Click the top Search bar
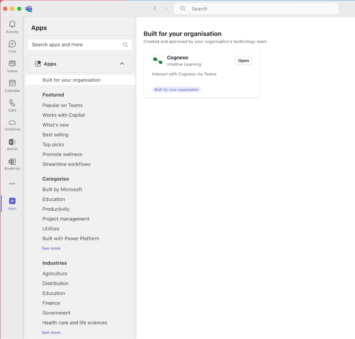This screenshot has width=355, height=339. (x=256, y=9)
